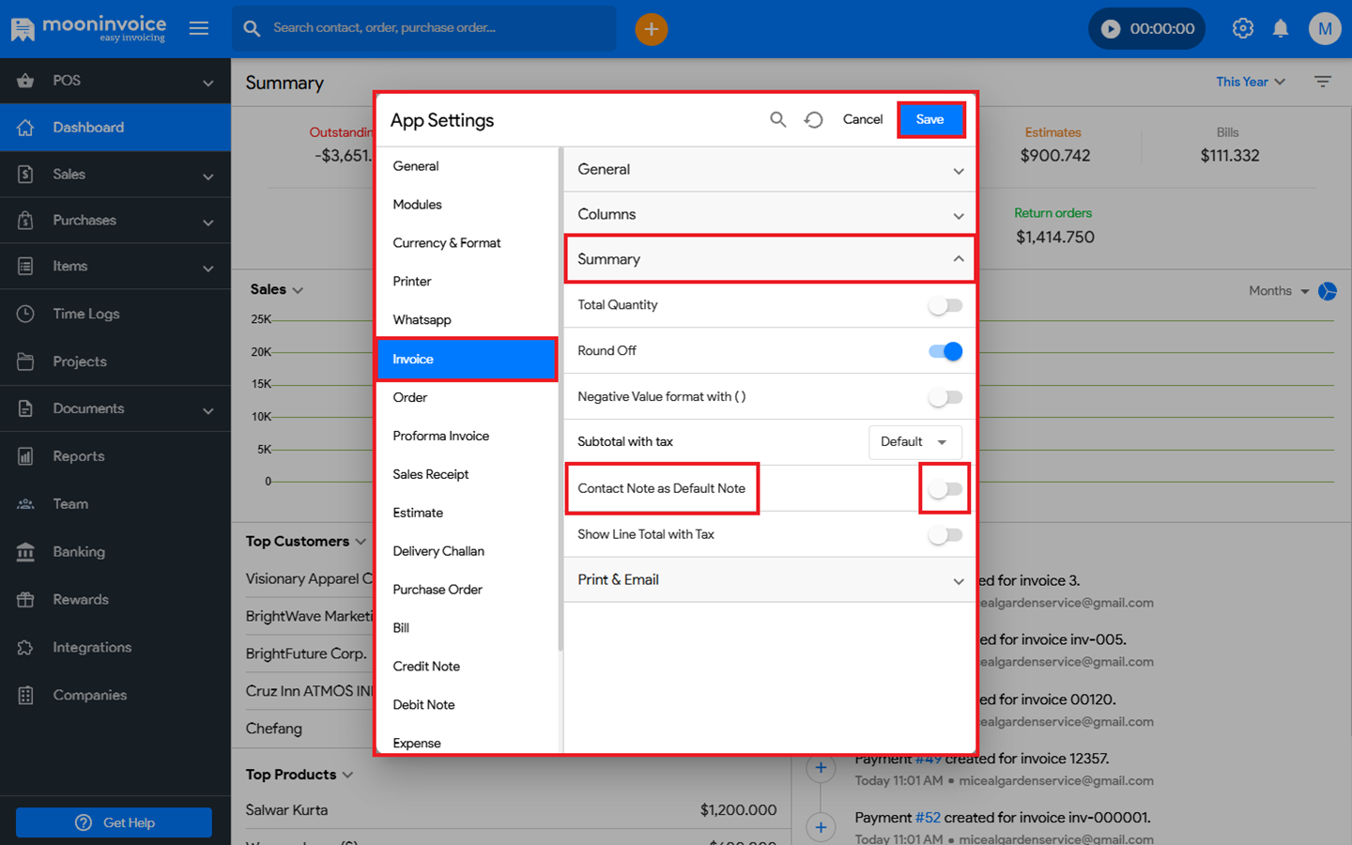Viewport: 1352px width, 845px height.
Task: Open the notifications bell icon
Action: (x=1281, y=29)
